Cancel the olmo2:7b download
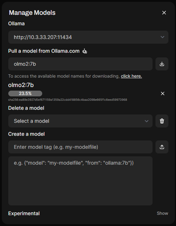The width and height of the screenshot is (176, 226). [163, 94]
